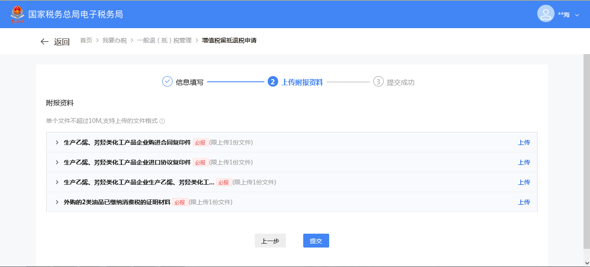This screenshot has width=590, height=267.
Task: Open 我要办税 in the breadcrumb
Action: pos(115,40)
